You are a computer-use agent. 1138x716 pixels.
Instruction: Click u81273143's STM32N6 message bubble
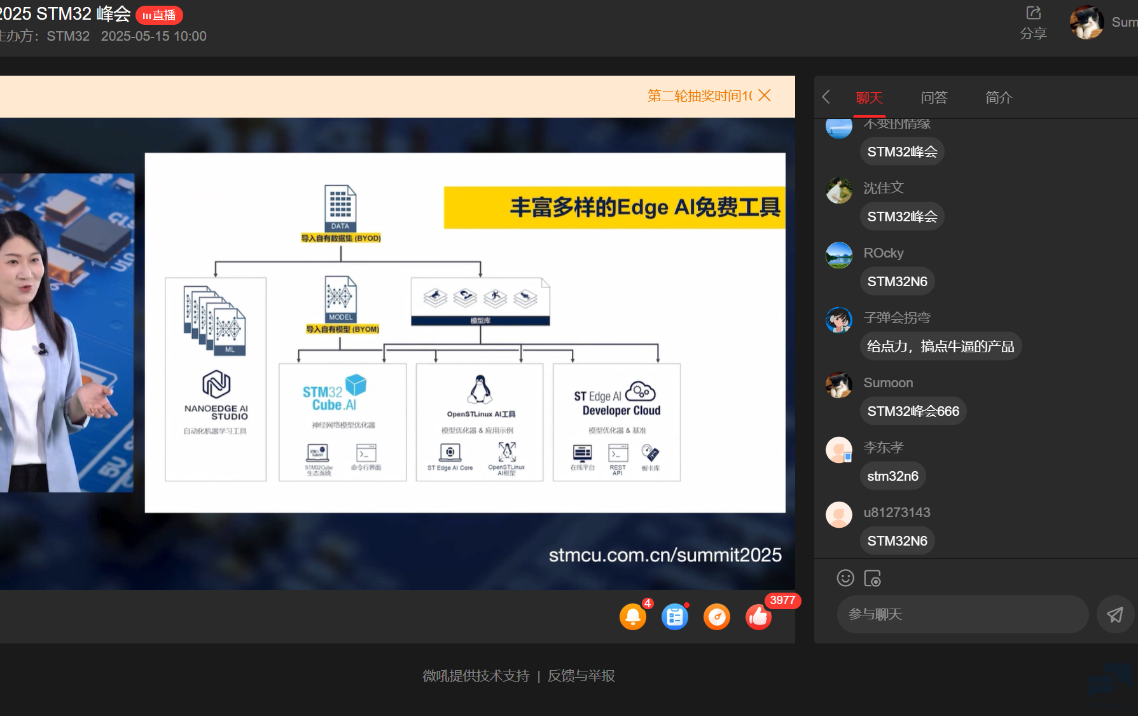coord(898,540)
